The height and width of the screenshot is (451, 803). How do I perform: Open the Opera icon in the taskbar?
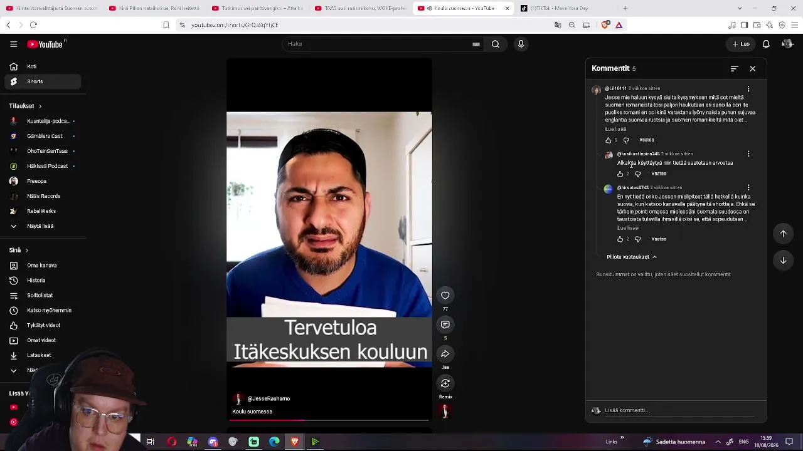(x=172, y=442)
